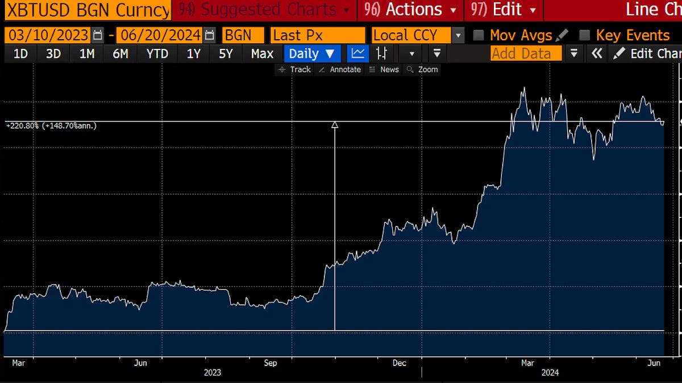Click the Edit Chart button
This screenshot has width=682, height=383.
[644, 54]
